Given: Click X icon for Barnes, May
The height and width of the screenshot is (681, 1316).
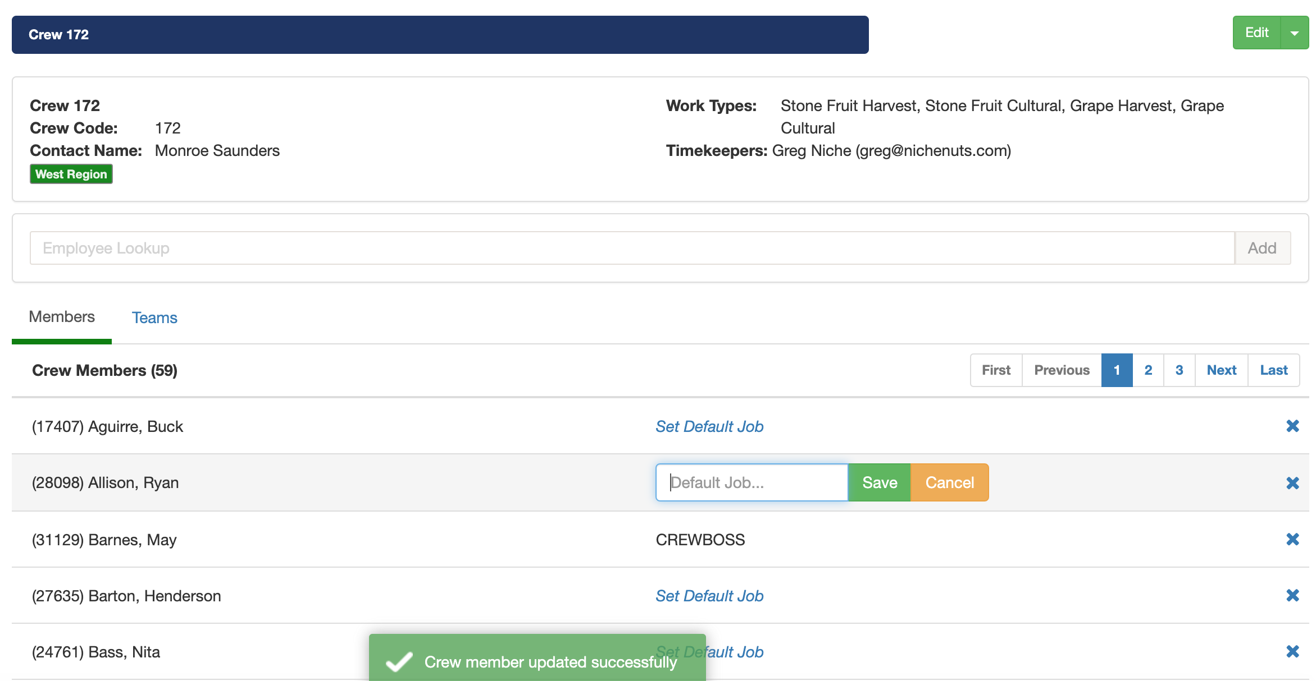Looking at the screenshot, I should [x=1292, y=539].
